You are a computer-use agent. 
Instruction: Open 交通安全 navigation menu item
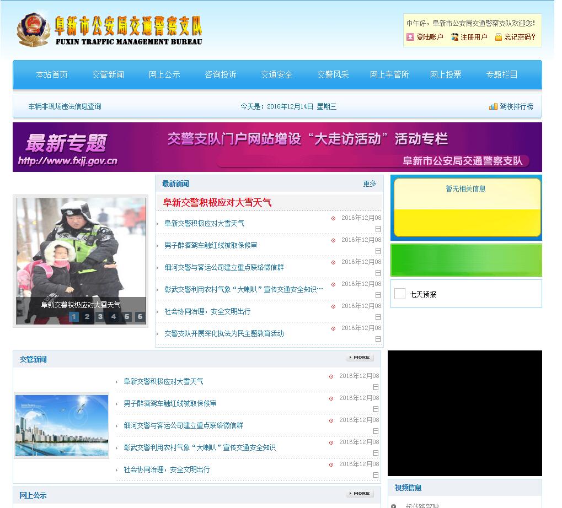[277, 74]
